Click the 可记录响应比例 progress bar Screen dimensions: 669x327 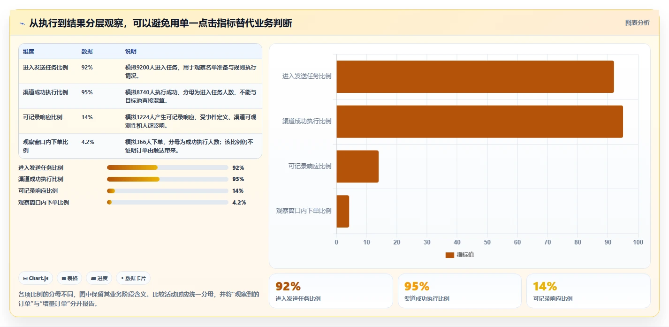(167, 191)
